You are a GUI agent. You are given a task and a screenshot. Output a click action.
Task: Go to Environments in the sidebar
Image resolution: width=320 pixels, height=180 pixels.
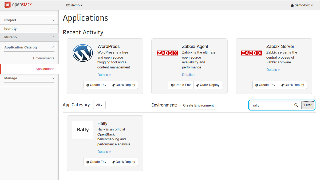point(44,58)
